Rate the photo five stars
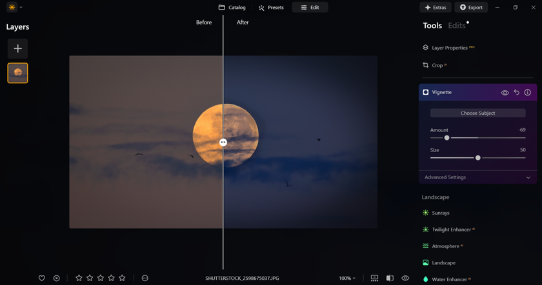Viewport: 542px width, 285px height. (122, 278)
